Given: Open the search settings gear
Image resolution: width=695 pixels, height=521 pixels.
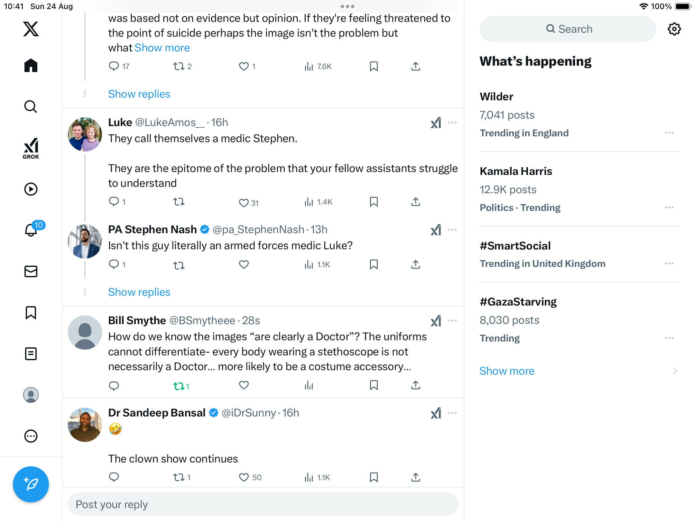Looking at the screenshot, I should 674,29.
